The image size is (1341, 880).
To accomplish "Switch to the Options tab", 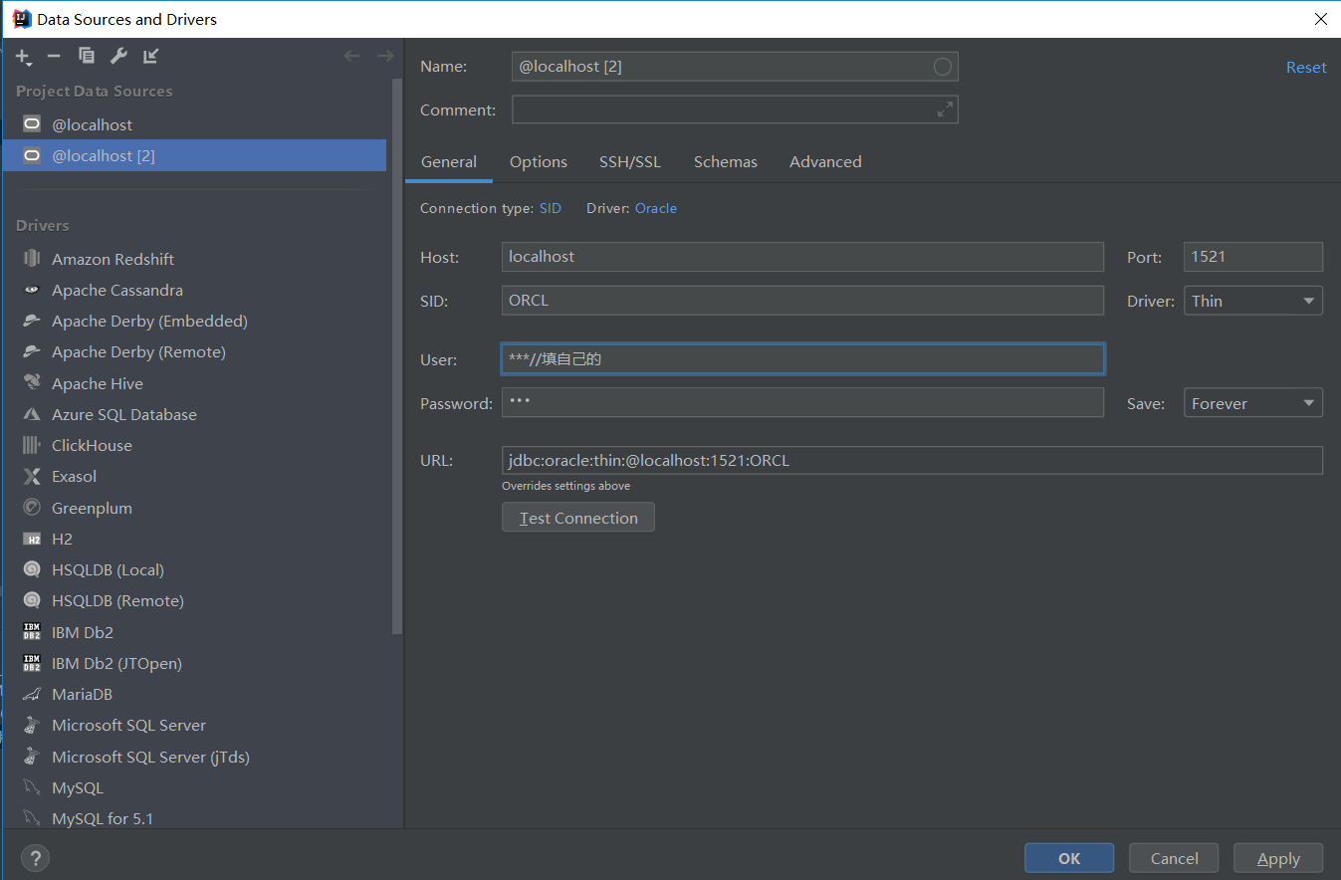I will pos(538,161).
